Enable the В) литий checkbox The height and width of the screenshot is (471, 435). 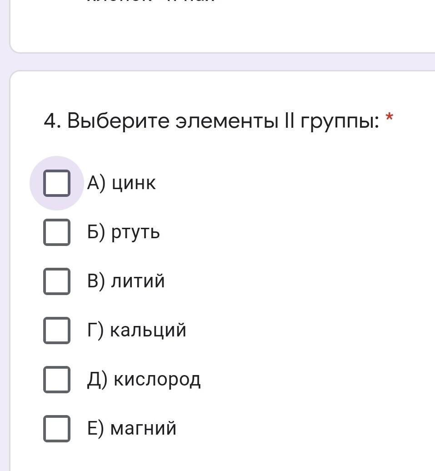[57, 281]
